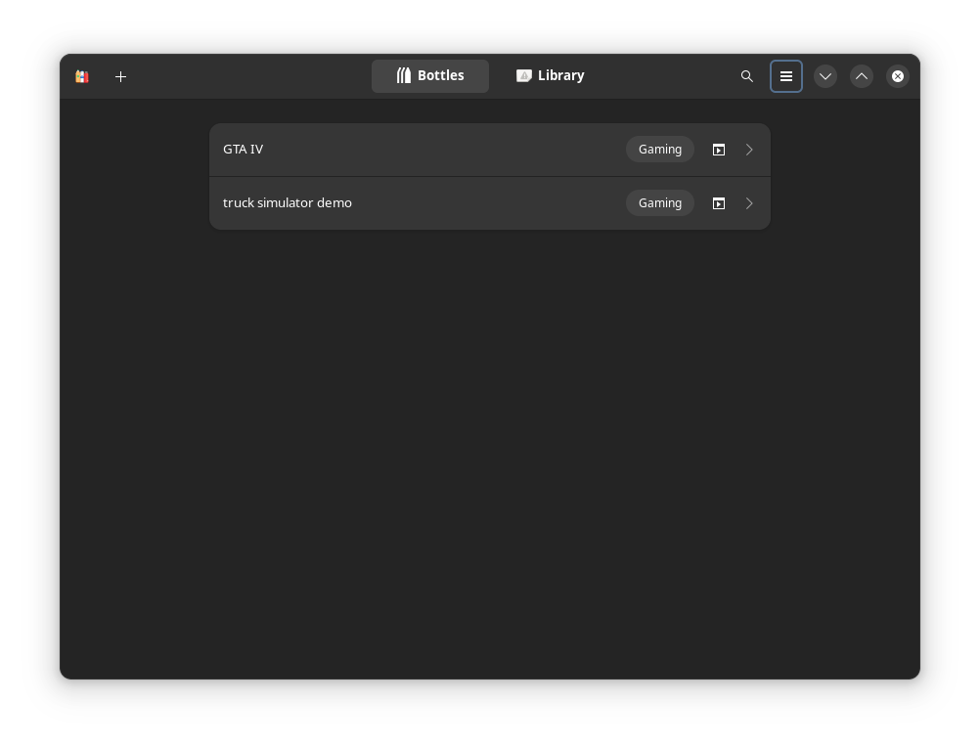
Task: Expand truck simulator demo details chevron
Action: 749,203
